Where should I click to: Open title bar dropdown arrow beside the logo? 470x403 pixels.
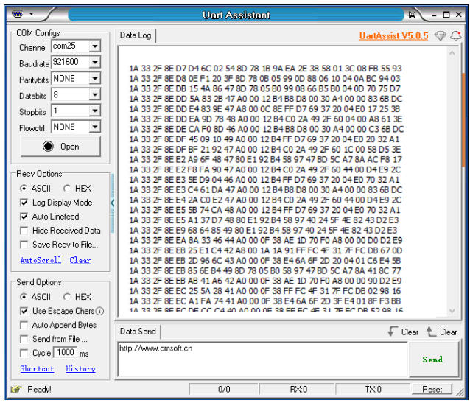click(x=31, y=14)
